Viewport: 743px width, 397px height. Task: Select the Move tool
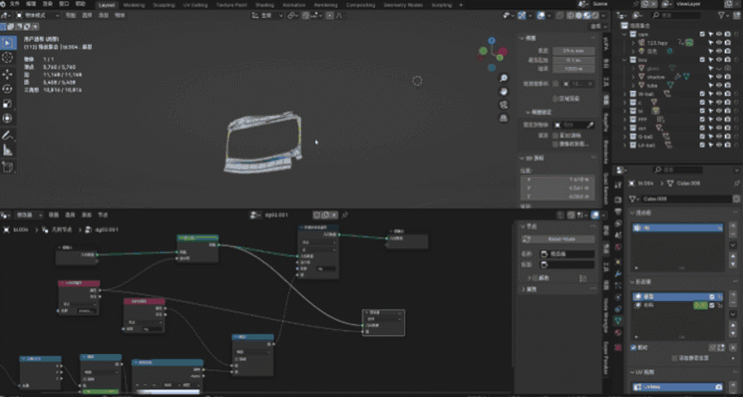[x=8, y=75]
